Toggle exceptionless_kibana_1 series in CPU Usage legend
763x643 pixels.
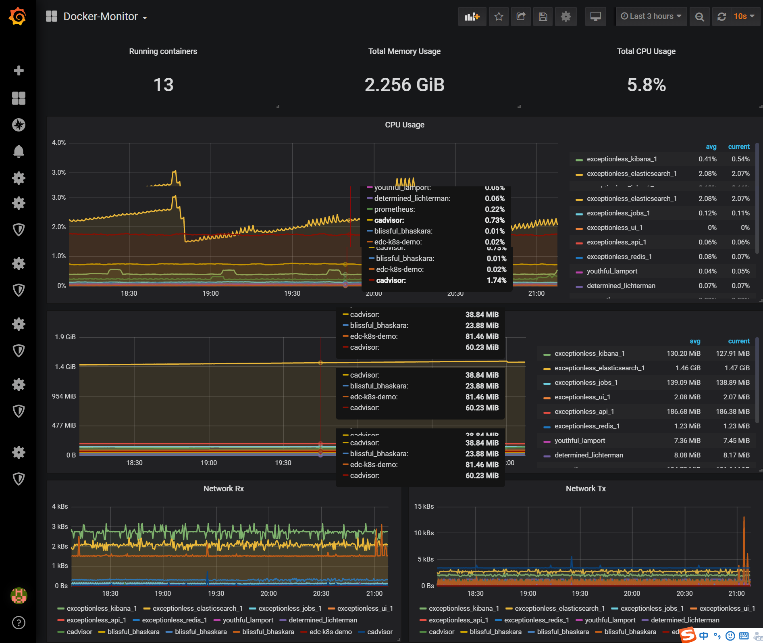(622, 159)
